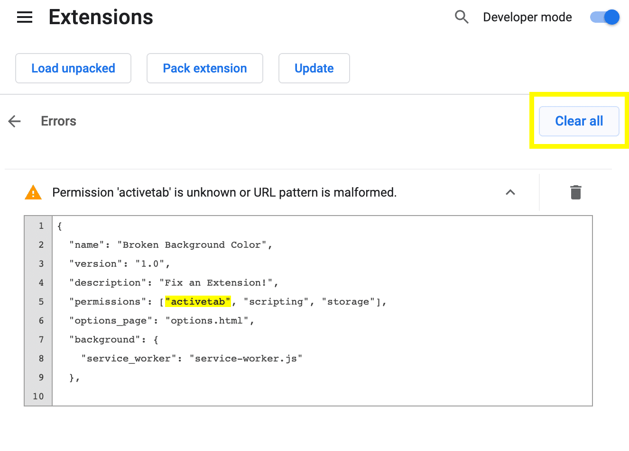This screenshot has height=451, width=629.
Task: Collapse the error details chevron
Action: pyautogui.click(x=510, y=192)
